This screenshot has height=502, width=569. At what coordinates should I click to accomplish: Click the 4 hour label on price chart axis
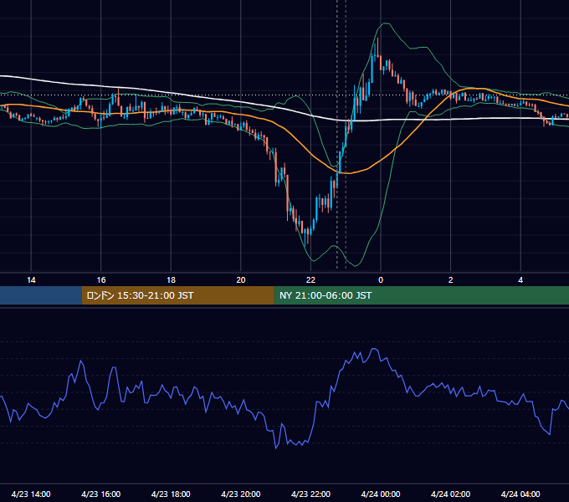pyautogui.click(x=520, y=280)
